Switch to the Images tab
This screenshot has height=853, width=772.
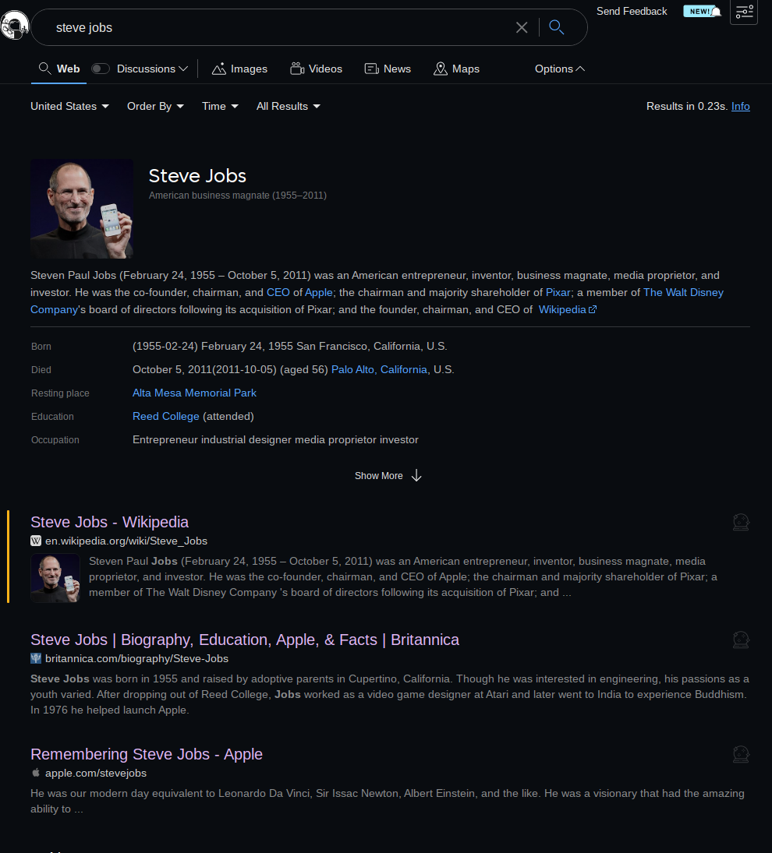pyautogui.click(x=239, y=69)
